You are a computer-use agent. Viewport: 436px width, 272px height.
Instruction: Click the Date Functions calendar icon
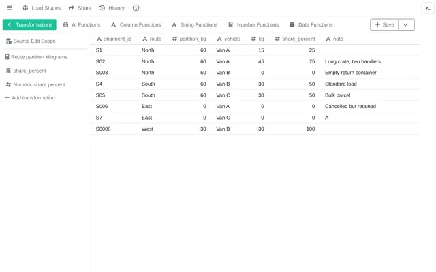coord(292,24)
